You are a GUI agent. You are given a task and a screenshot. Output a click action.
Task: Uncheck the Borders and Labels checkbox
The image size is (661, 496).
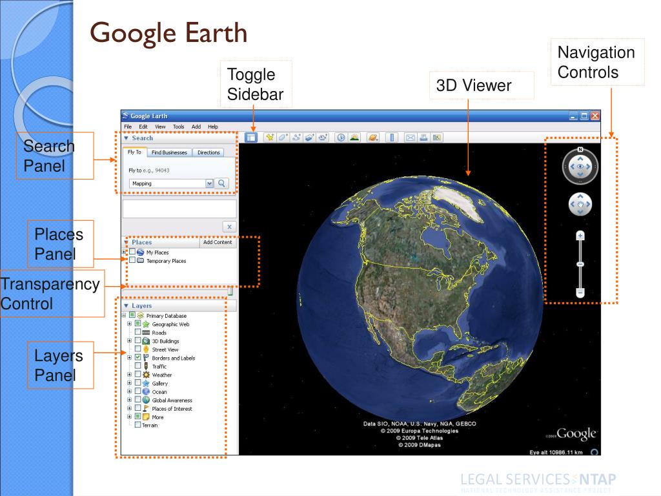tap(137, 357)
